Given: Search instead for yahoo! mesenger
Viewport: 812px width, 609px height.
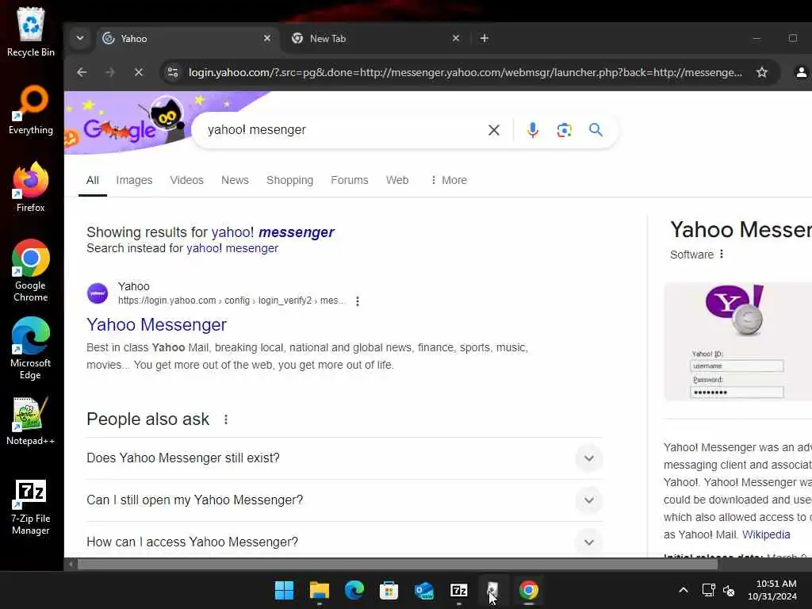Looking at the screenshot, I should pyautogui.click(x=232, y=248).
